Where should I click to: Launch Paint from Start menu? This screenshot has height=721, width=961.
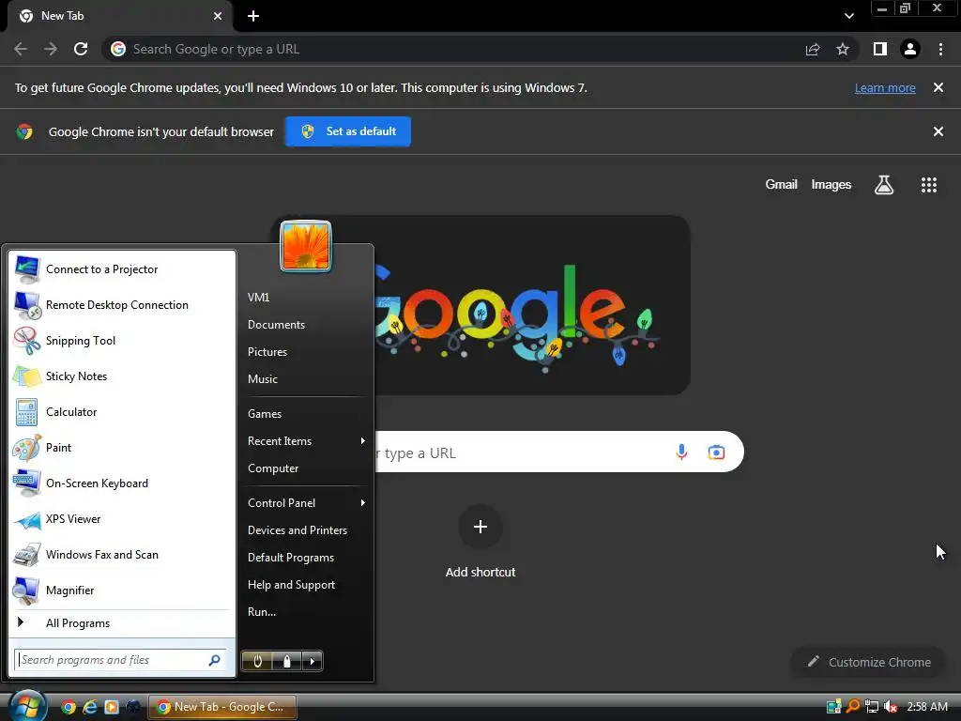[123, 448]
